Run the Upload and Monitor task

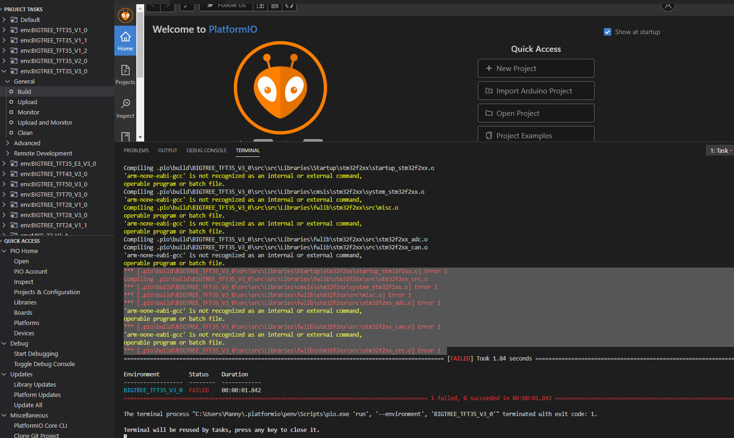pos(45,122)
